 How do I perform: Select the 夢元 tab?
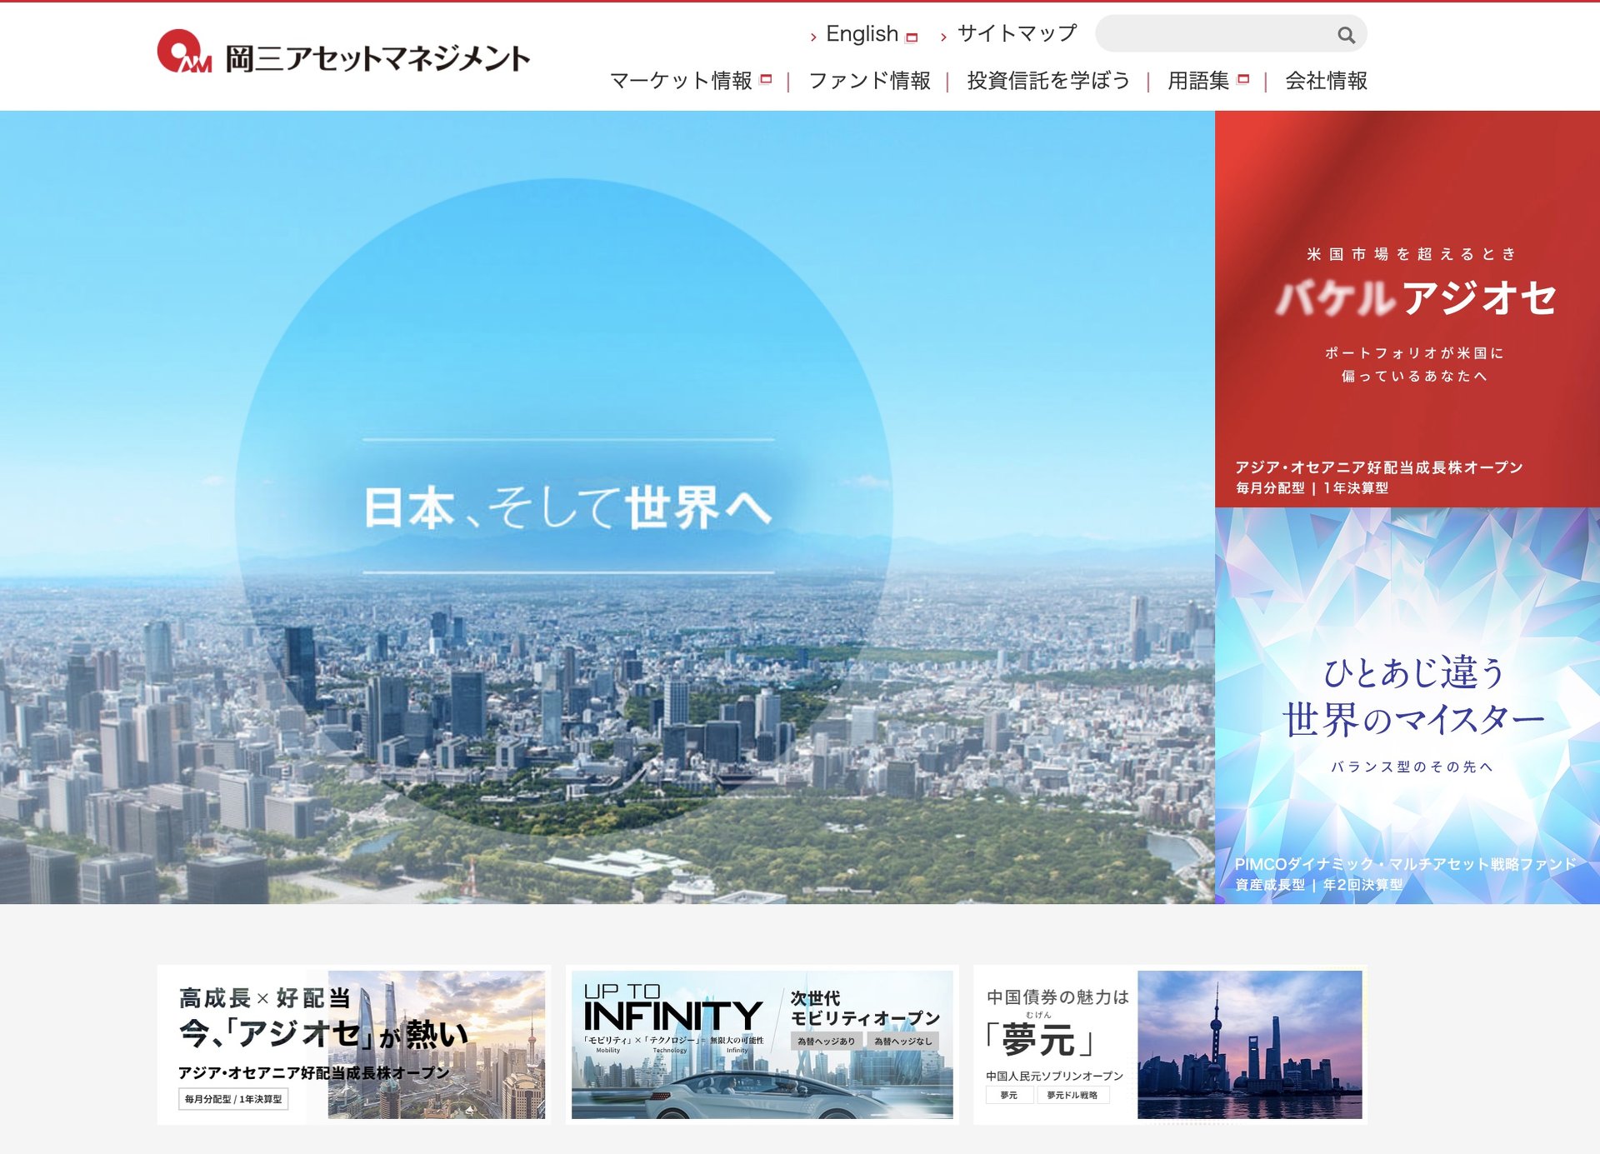(1008, 1095)
